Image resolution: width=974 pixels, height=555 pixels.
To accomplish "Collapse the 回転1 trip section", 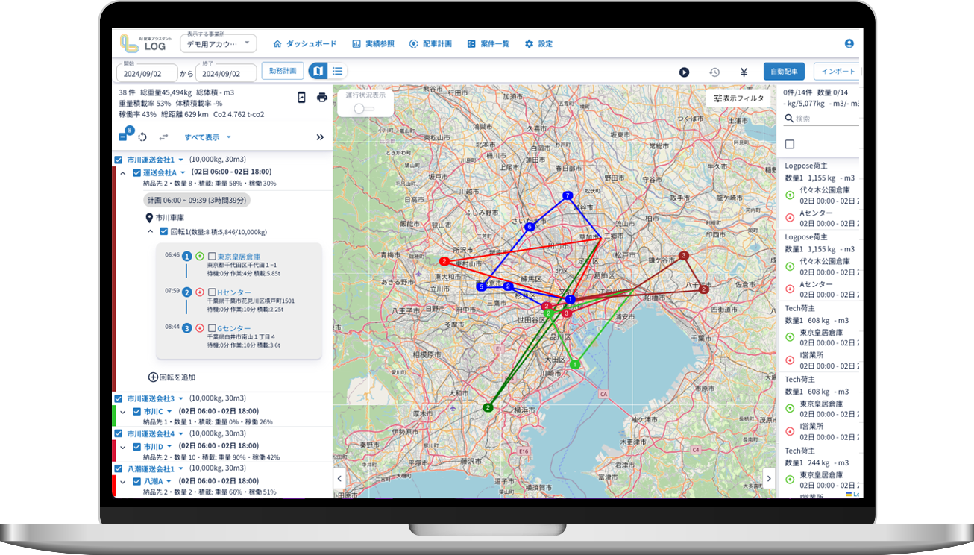I will (x=151, y=232).
